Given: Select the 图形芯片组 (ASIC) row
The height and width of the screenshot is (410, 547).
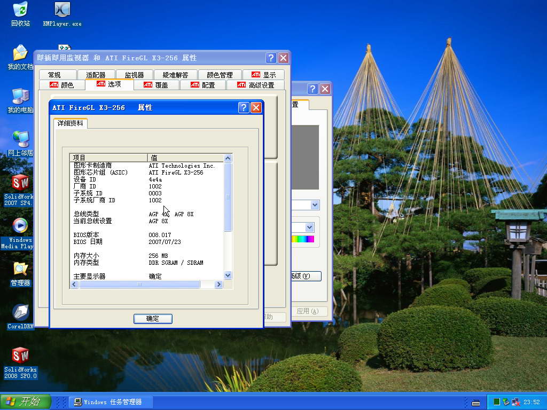Looking at the screenshot, I should pos(146,172).
